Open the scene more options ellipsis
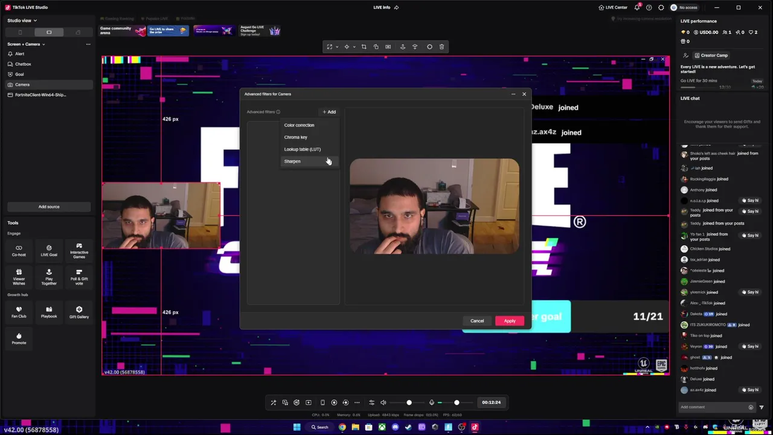Viewport: 773px width, 435px height. pyautogui.click(x=88, y=44)
